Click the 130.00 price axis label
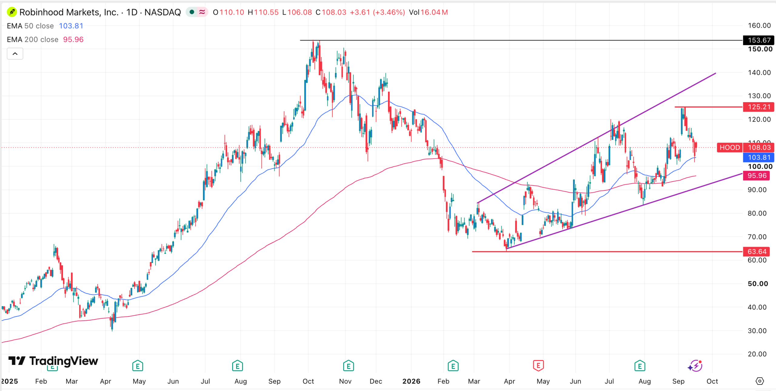 [759, 96]
